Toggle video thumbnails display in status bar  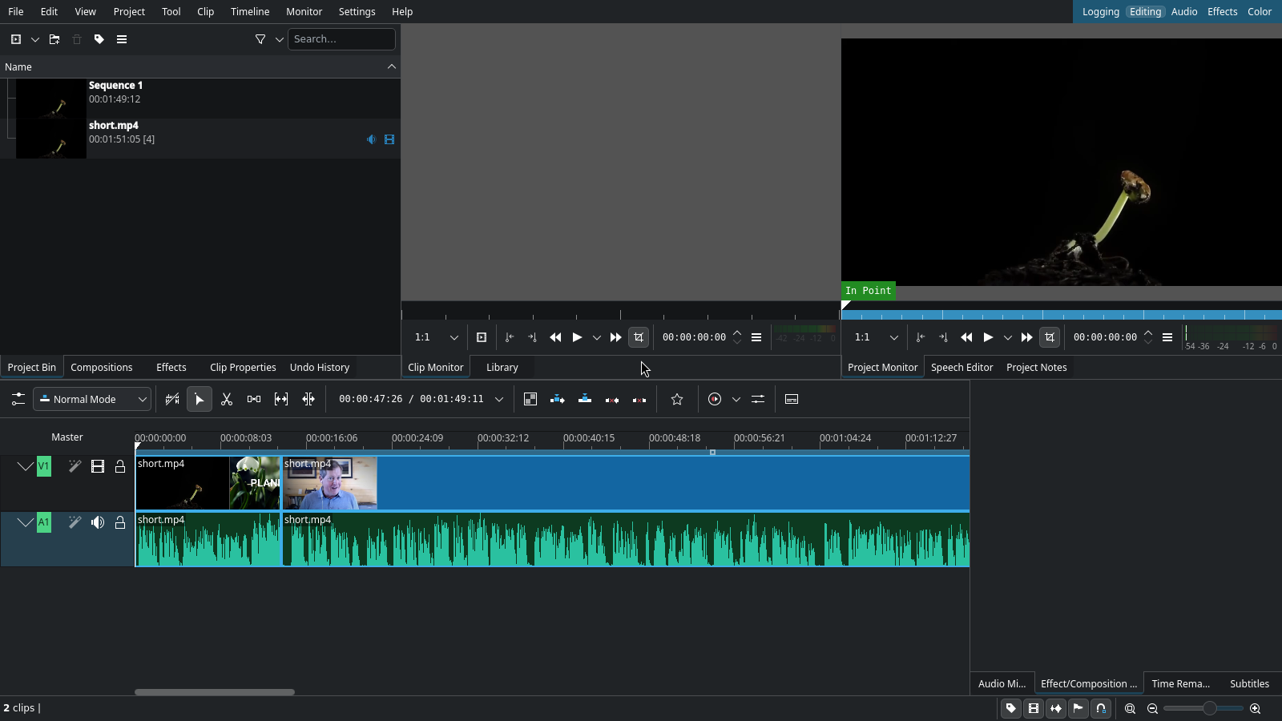(1034, 708)
